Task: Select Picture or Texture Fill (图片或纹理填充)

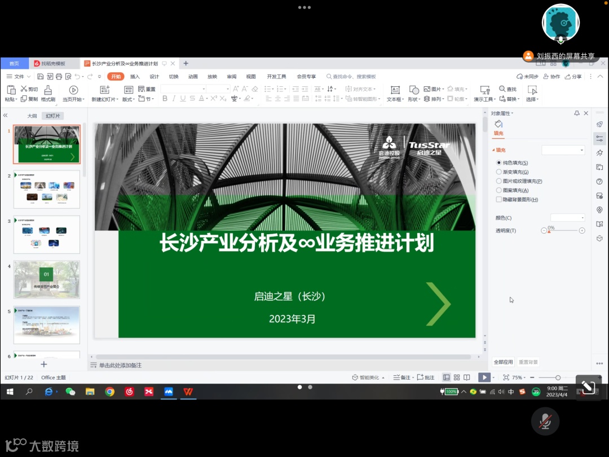Action: click(x=498, y=181)
